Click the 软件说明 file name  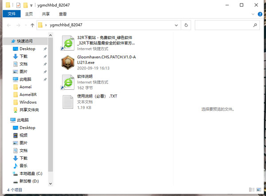pos(85,76)
